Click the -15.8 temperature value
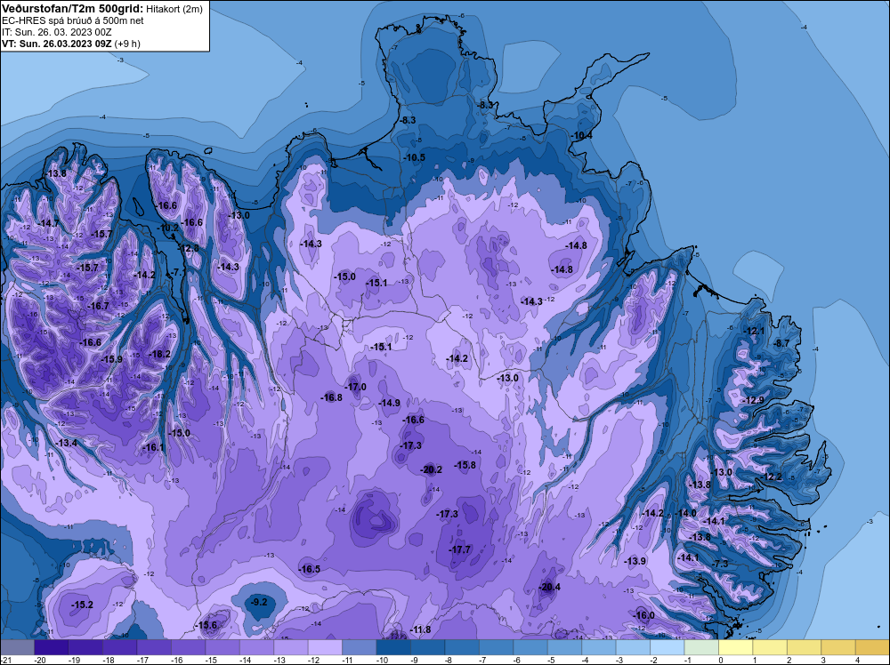 point(465,465)
